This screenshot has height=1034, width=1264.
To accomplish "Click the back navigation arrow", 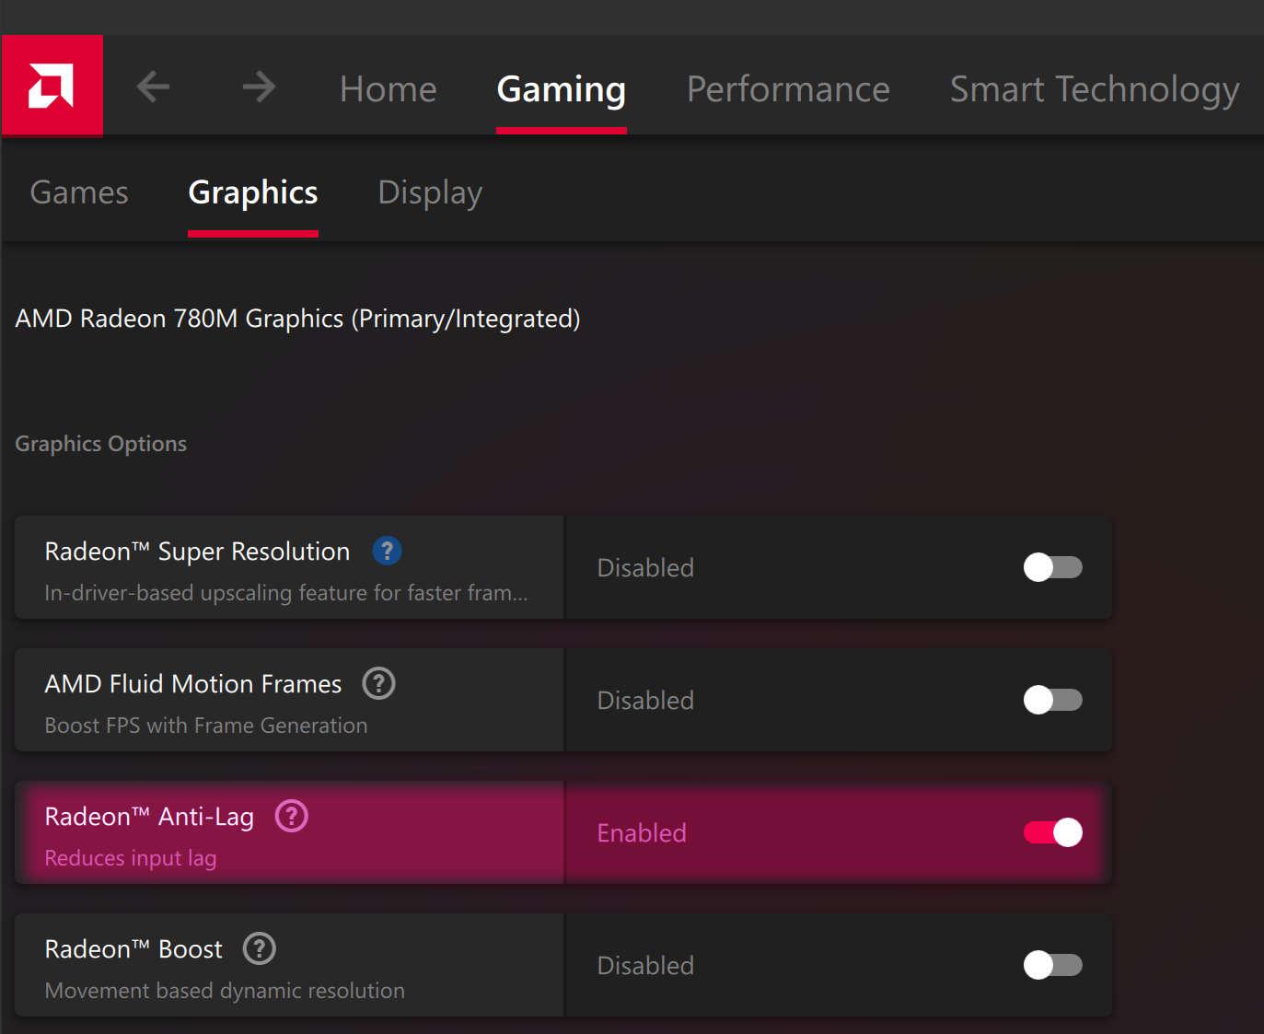I will (x=153, y=87).
